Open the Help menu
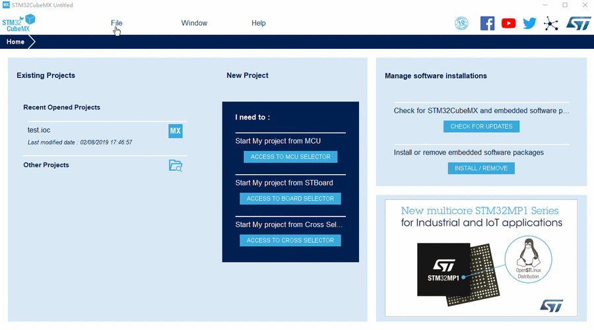The height and width of the screenshot is (330, 594). (258, 23)
